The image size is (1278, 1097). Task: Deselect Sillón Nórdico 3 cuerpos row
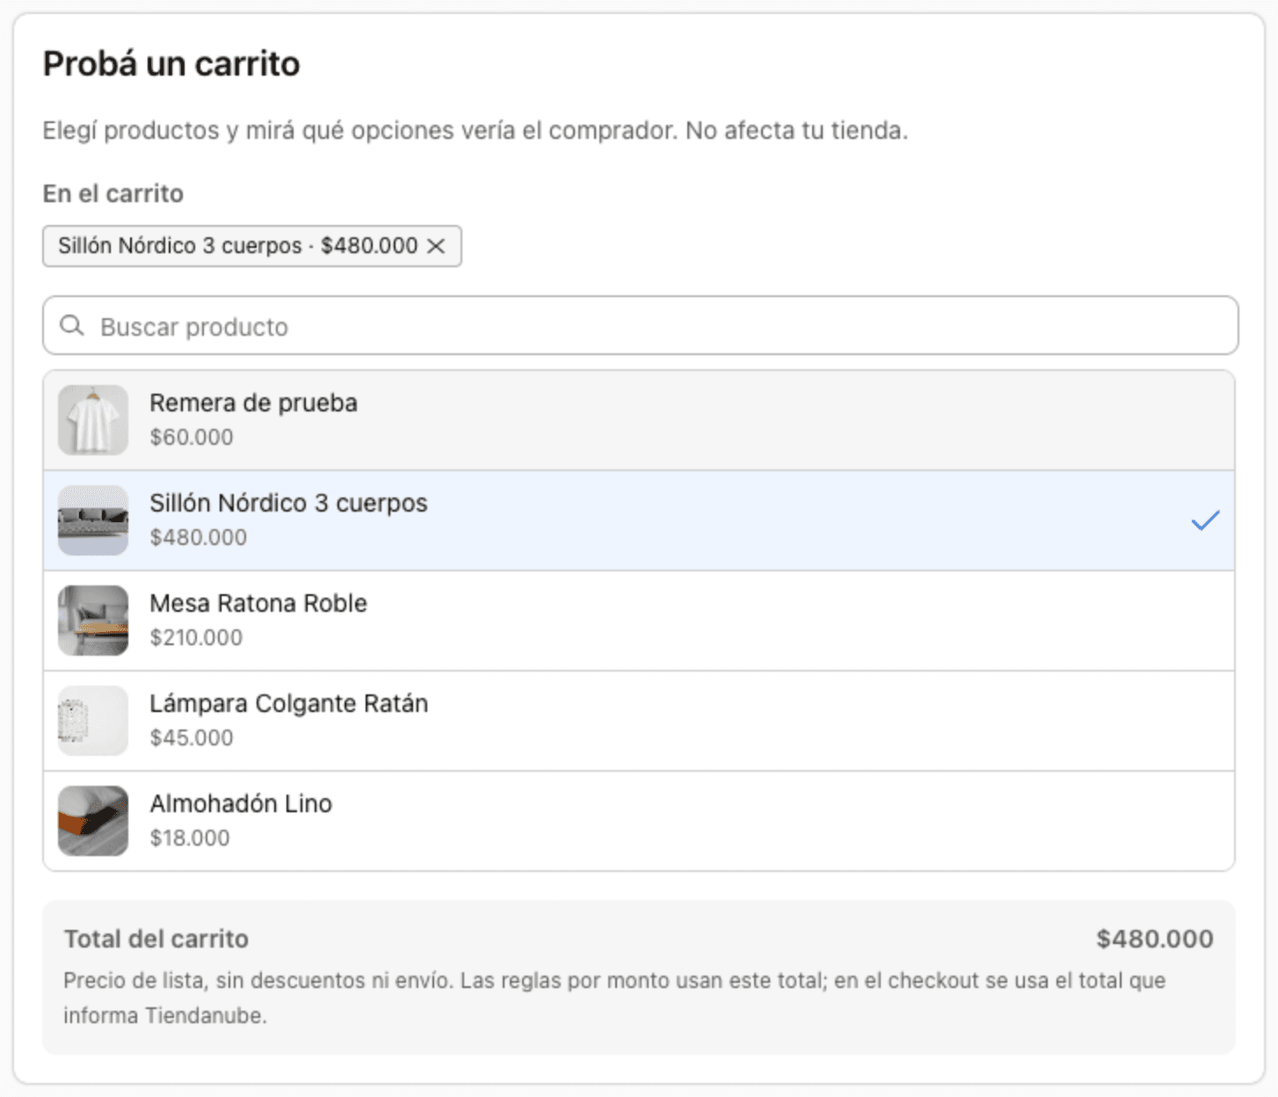[x=639, y=520]
